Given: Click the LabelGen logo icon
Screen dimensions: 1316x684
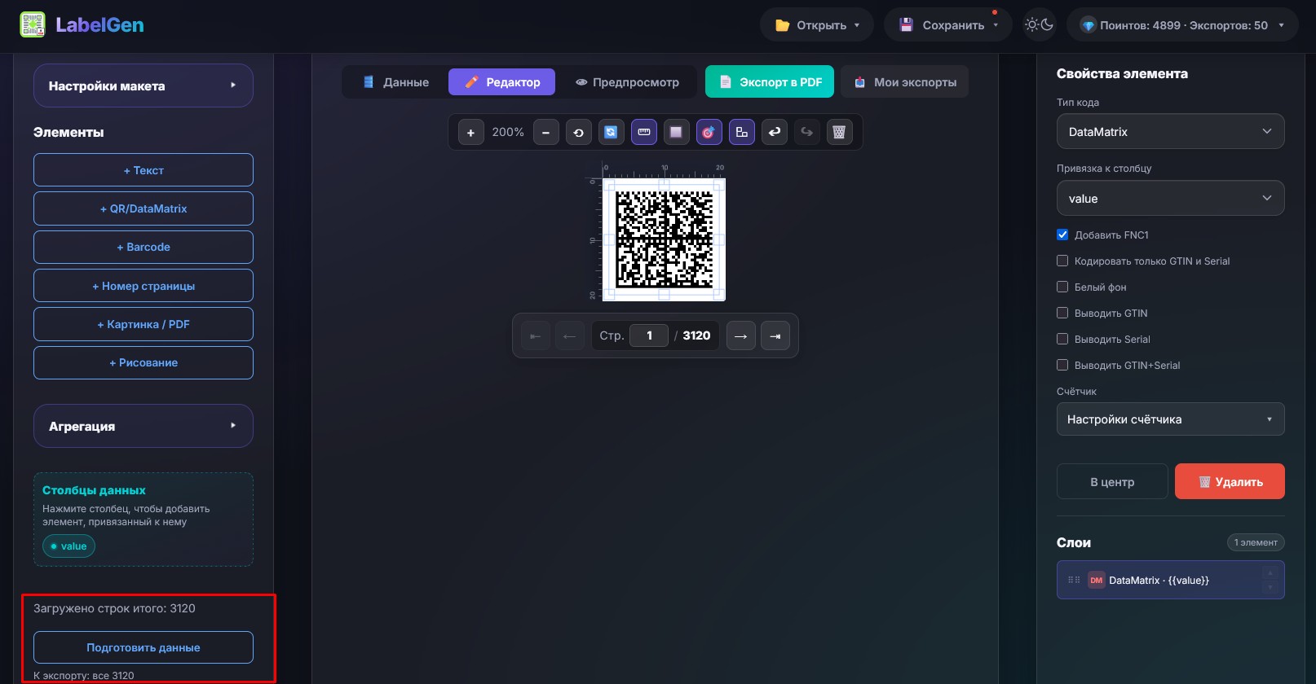Looking at the screenshot, I should [x=33, y=25].
